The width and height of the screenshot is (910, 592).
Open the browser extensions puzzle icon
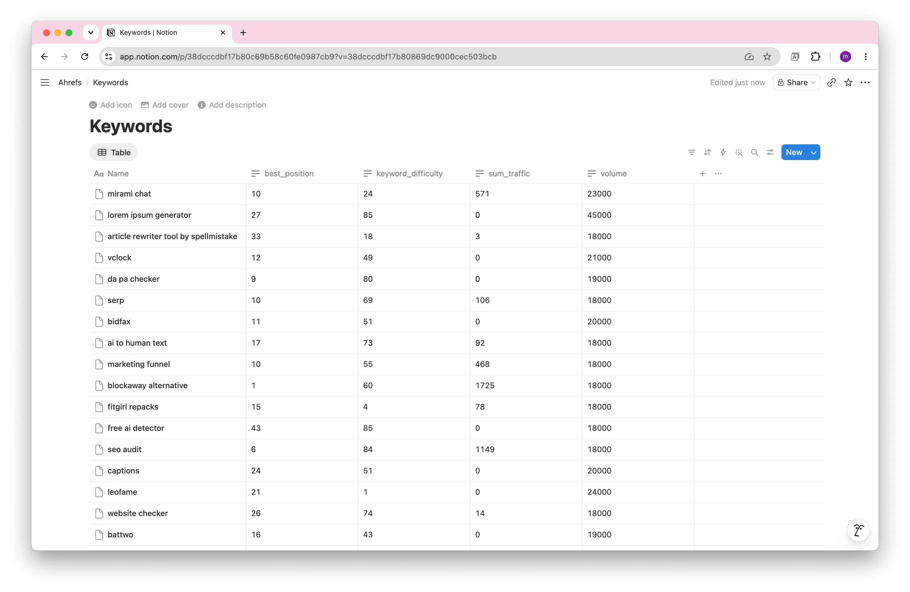point(815,57)
